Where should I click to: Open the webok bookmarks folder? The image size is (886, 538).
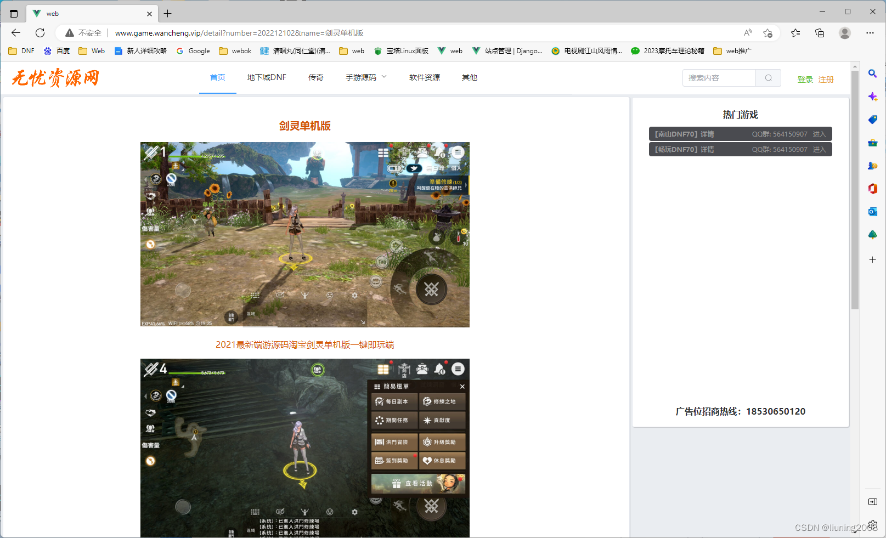pos(235,51)
